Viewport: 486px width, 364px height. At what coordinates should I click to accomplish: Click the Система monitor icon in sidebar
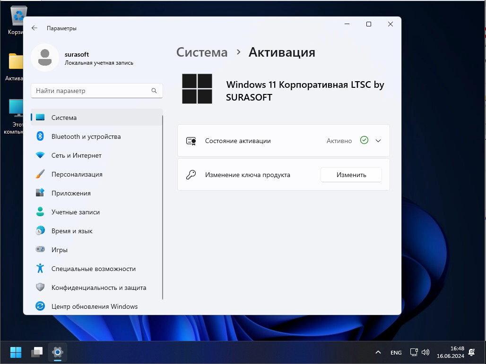coord(40,117)
